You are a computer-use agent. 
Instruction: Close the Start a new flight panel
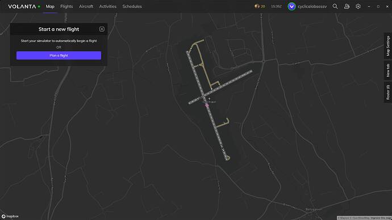point(102,29)
